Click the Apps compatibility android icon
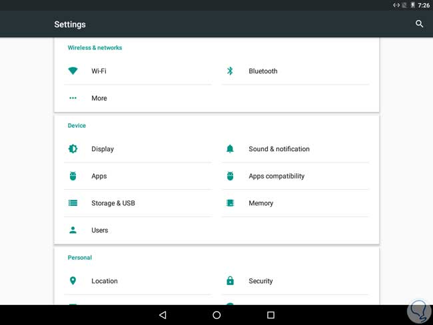 [230, 176]
